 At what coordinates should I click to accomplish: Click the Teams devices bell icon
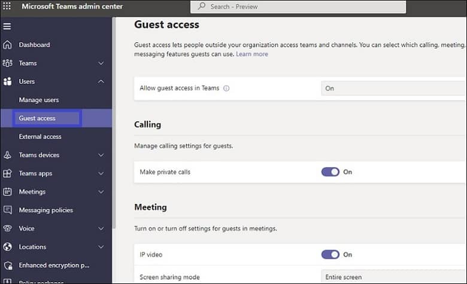pos(7,155)
